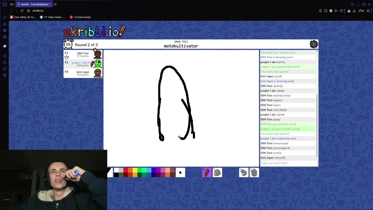Click chat message 'kimi cigan: motocikli'

click(288, 157)
